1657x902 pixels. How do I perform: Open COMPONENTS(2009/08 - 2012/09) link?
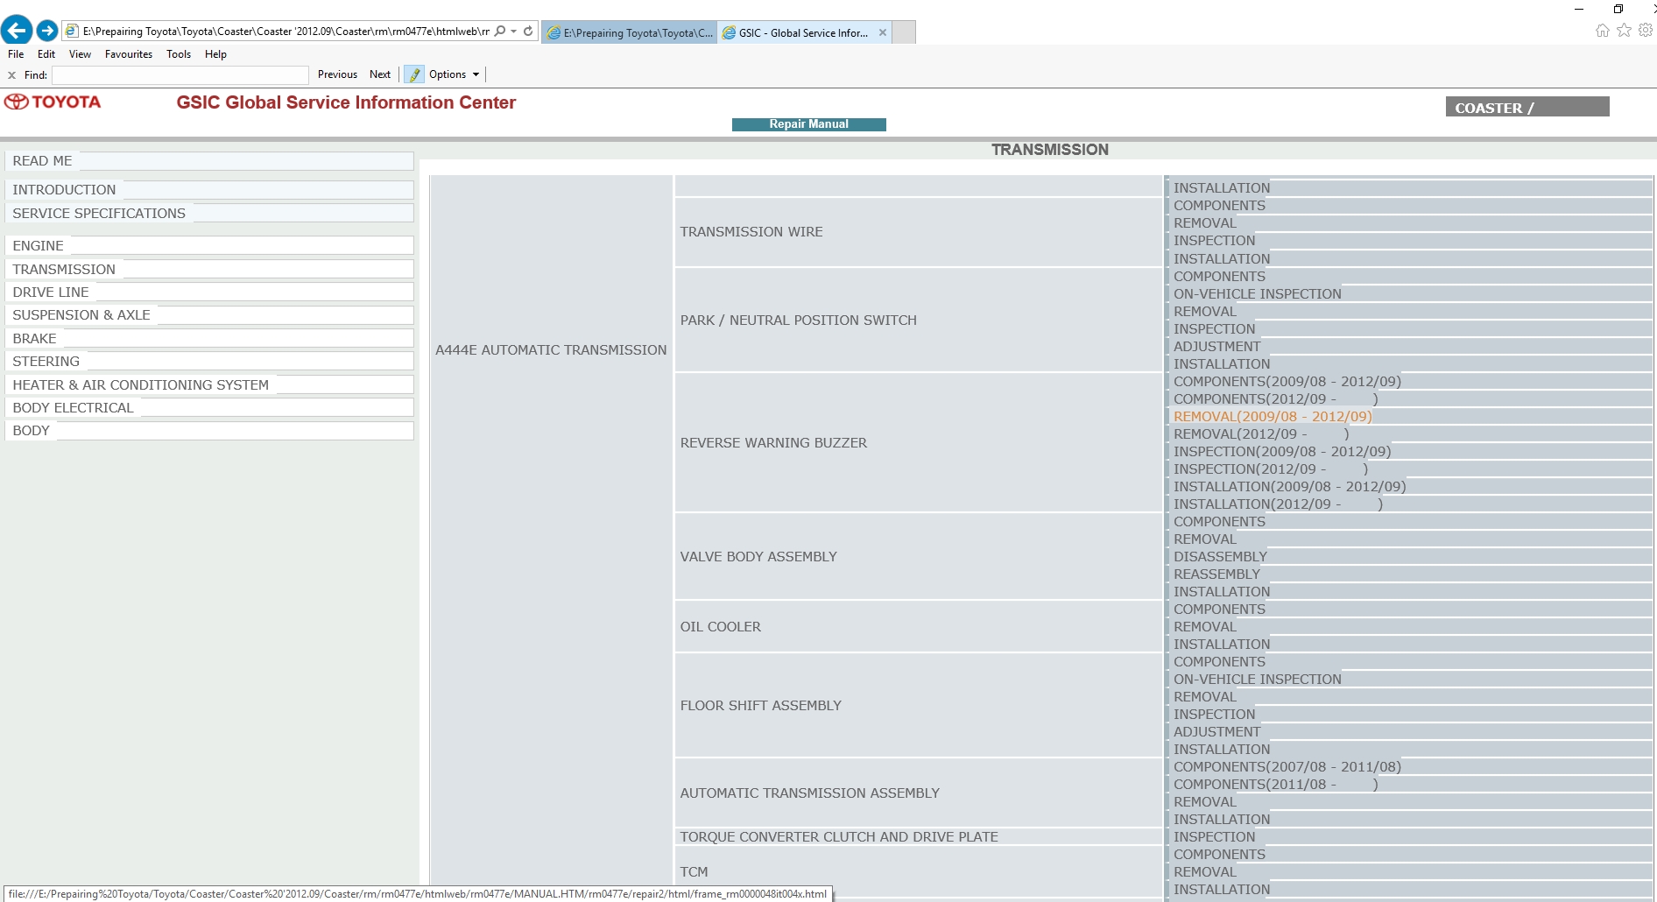(x=1287, y=382)
